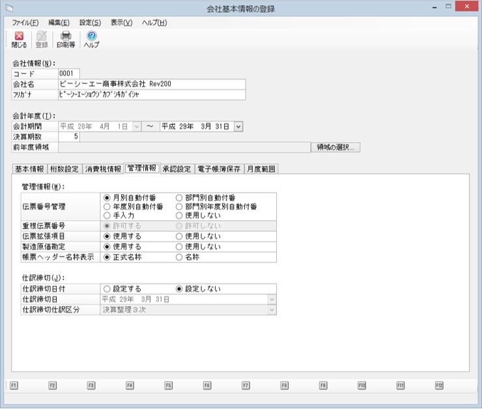This screenshot has width=482, height=409.
Task: Switch to the 月度範囲 tab
Action: 261,169
